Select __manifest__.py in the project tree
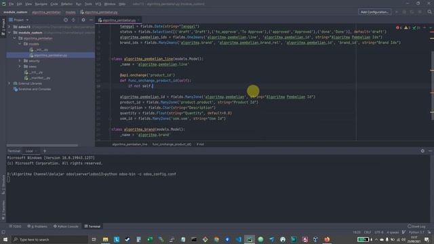The width and height of the screenshot is (434, 244). (x=37, y=78)
